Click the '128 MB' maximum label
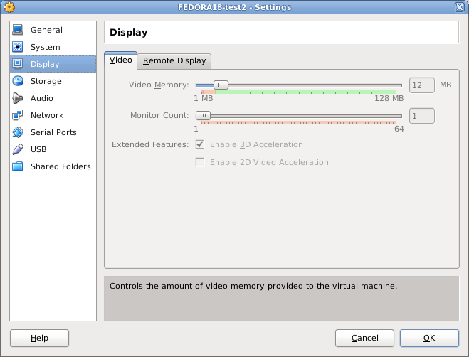469x357 pixels. pyautogui.click(x=389, y=98)
